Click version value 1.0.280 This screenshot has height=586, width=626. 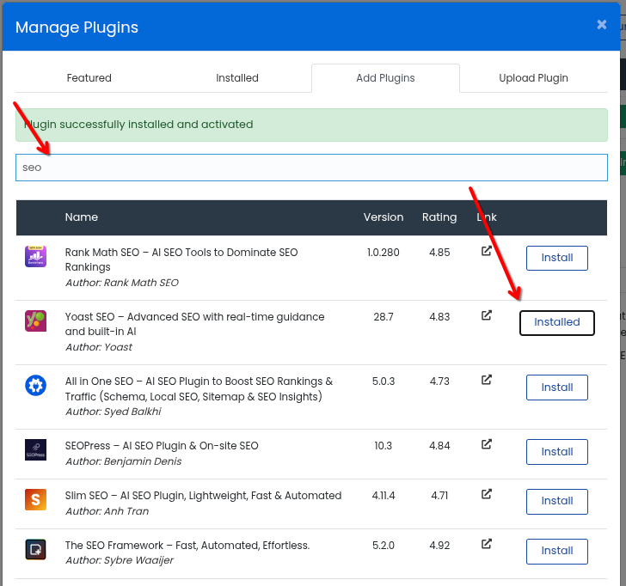[384, 253]
